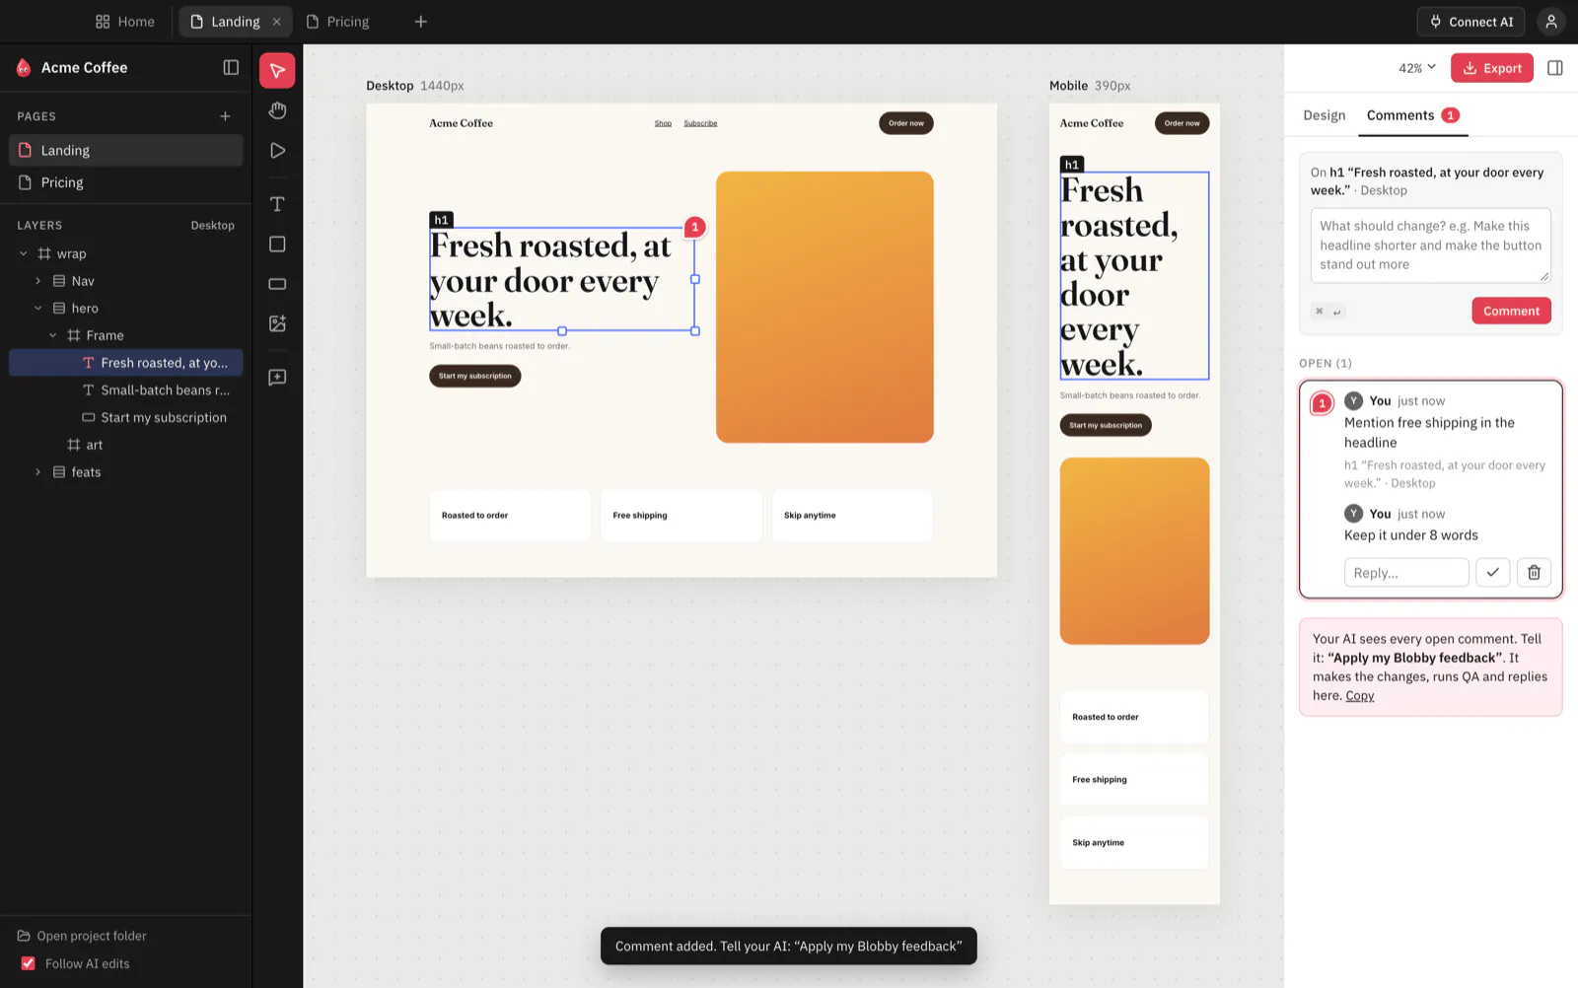
Task: Select the Add comment tool
Action: point(277,378)
